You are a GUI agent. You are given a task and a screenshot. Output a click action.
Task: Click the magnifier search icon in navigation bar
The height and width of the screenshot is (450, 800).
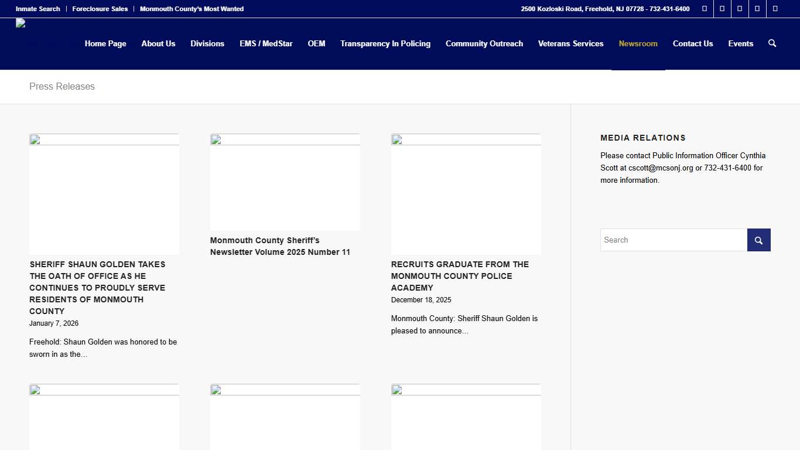772,43
